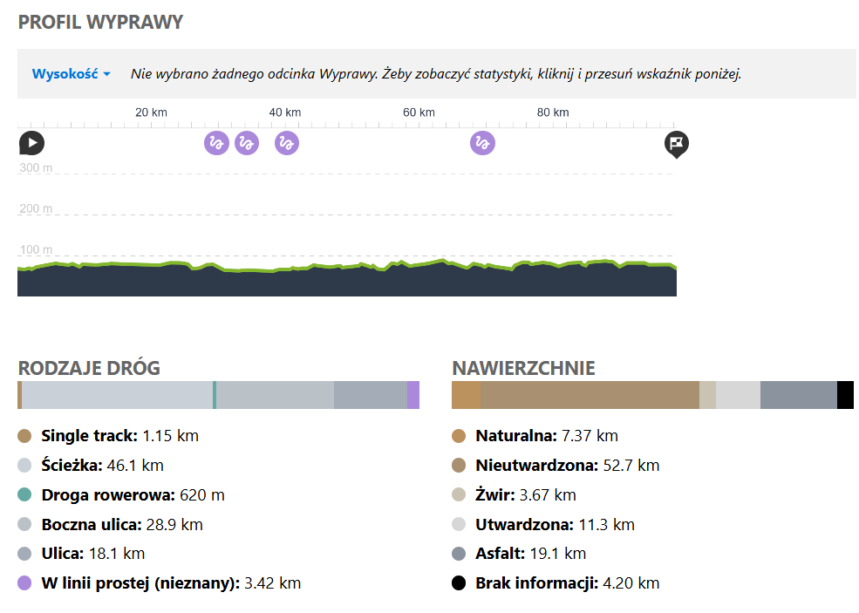Open the Wysokość dropdown
Viewport: 859px width, 613px height.
tap(72, 74)
